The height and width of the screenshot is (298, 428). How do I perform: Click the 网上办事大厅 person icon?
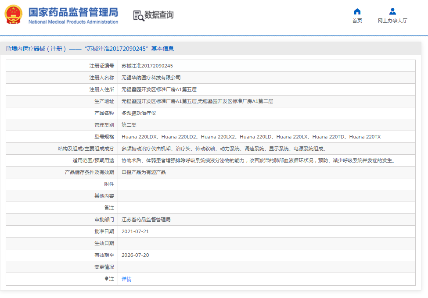(392, 11)
